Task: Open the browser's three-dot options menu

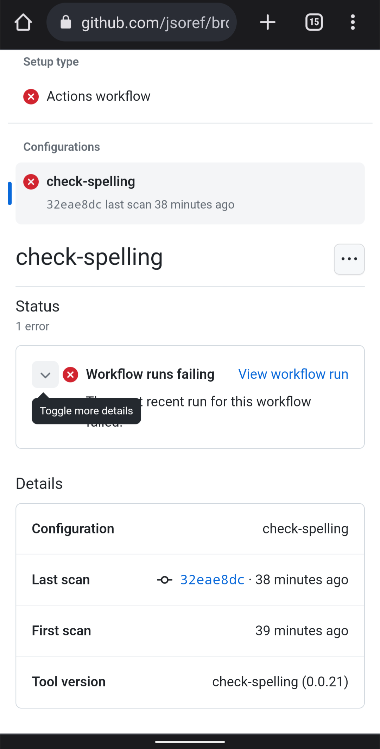Action: click(x=352, y=22)
